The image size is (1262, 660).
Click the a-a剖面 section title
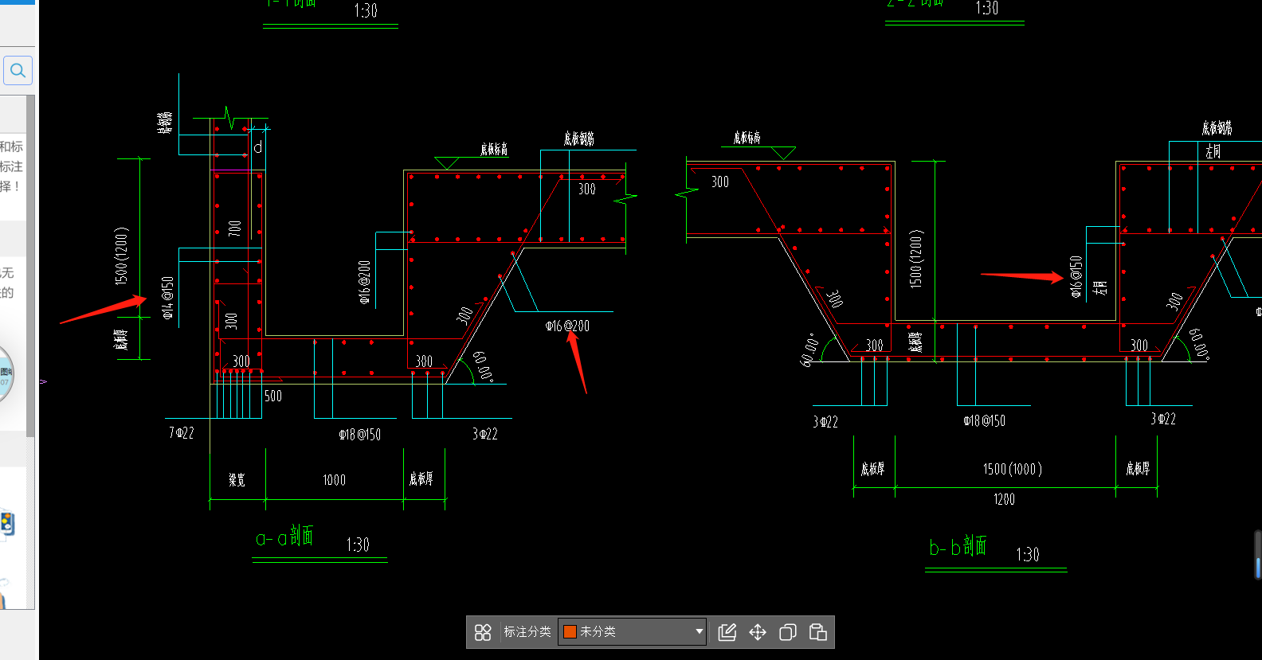coord(284,537)
